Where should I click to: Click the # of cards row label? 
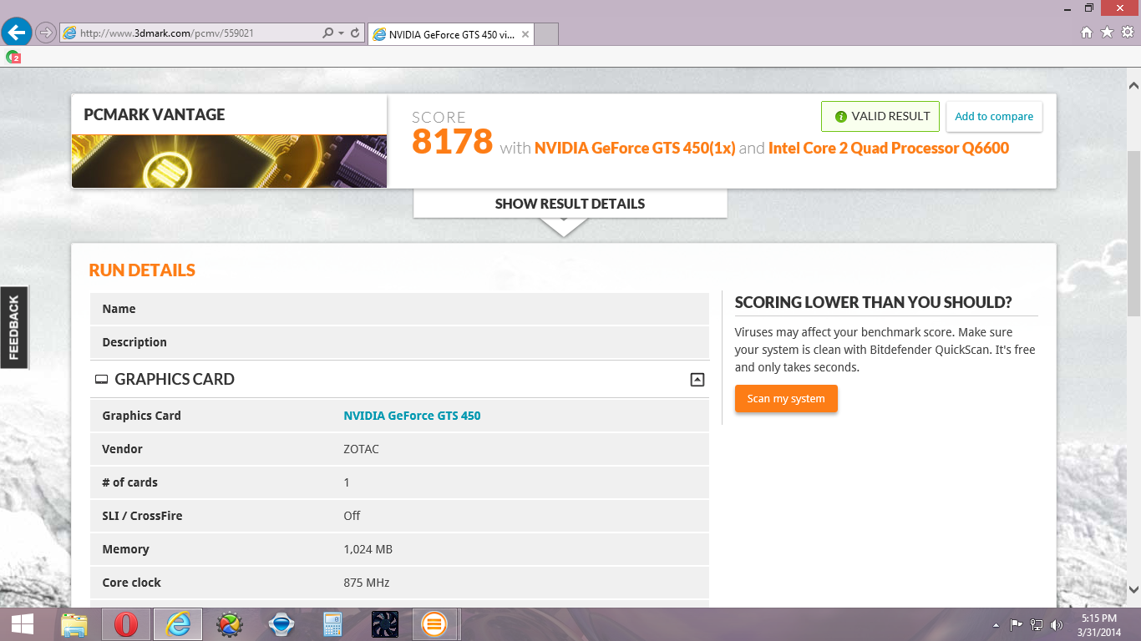[x=129, y=482]
